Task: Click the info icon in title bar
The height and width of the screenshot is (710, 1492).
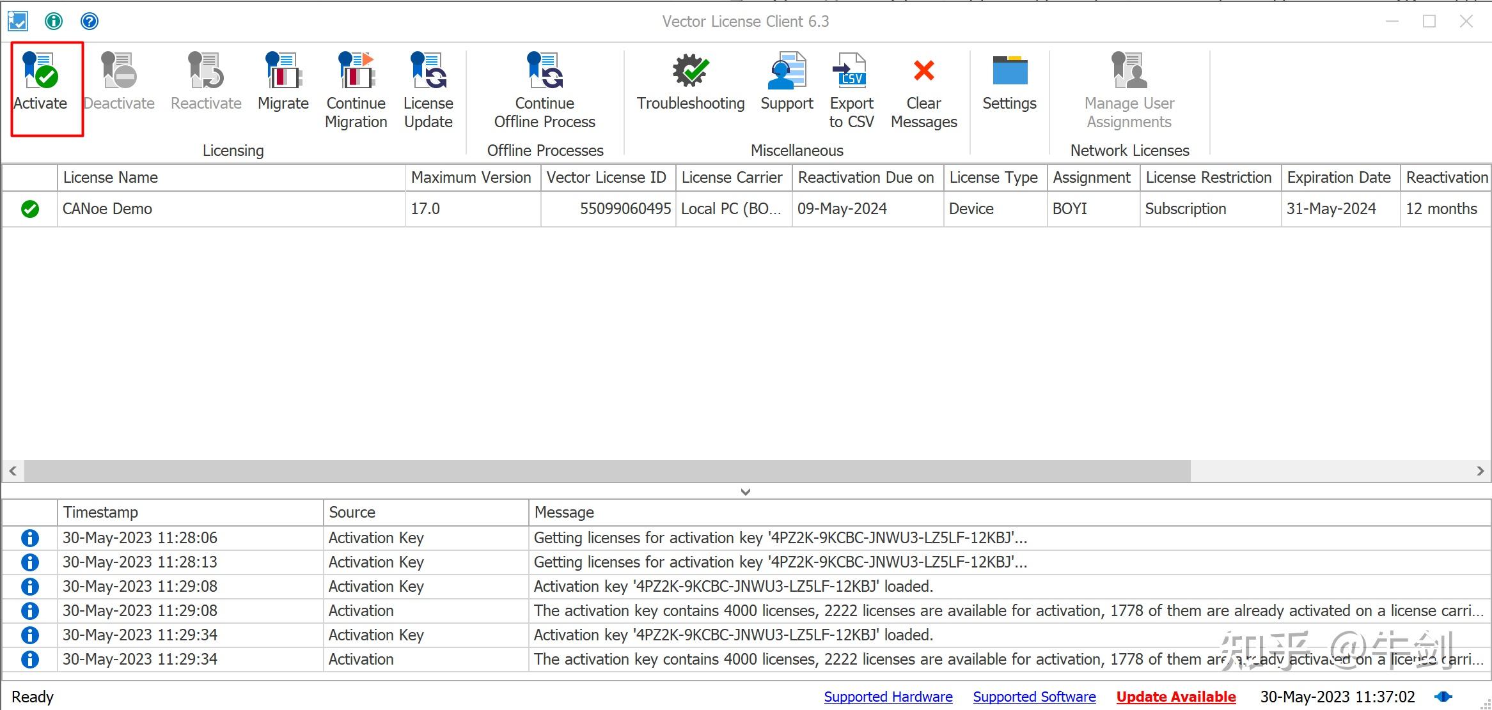Action: [x=54, y=21]
